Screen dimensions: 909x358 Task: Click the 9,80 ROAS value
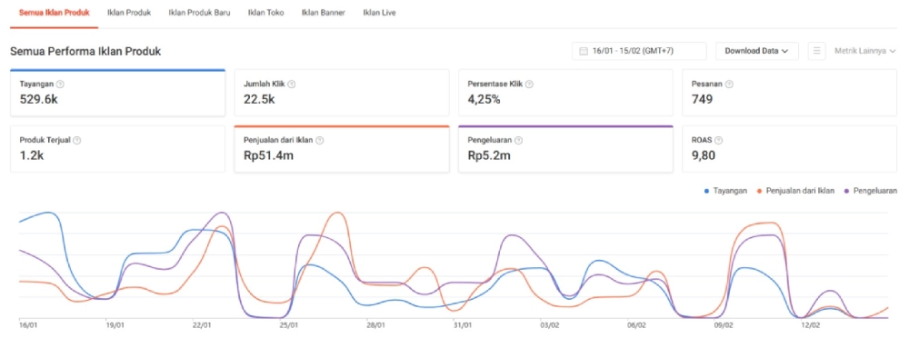tap(704, 155)
